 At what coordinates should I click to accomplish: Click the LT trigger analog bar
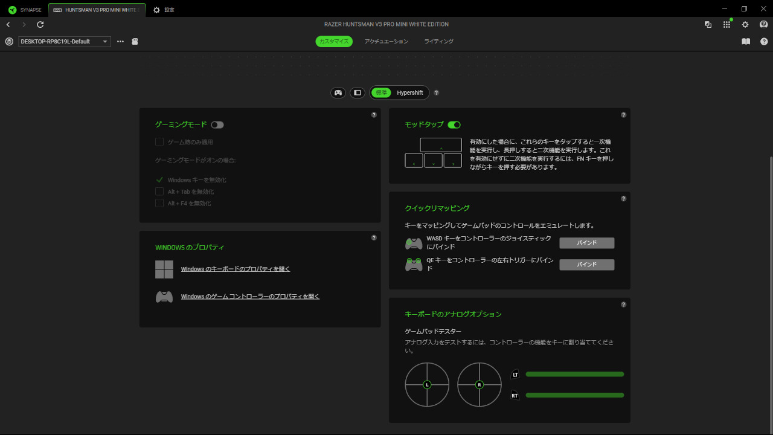574,375
